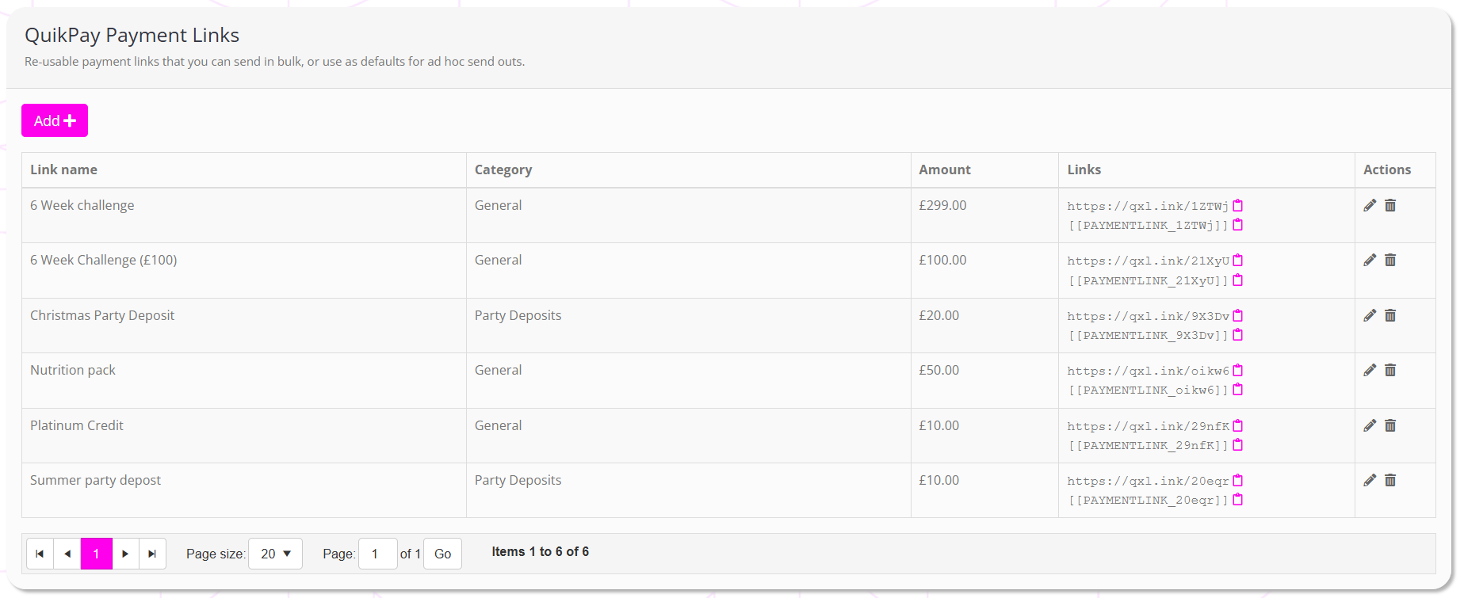Screen dimensions: 1464x598
Task: Copy the https://qxl.ink/oikw6 URL
Action: pyautogui.click(x=1238, y=370)
